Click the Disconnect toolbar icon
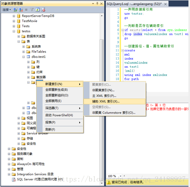 pyautogui.click(x=21, y=10)
